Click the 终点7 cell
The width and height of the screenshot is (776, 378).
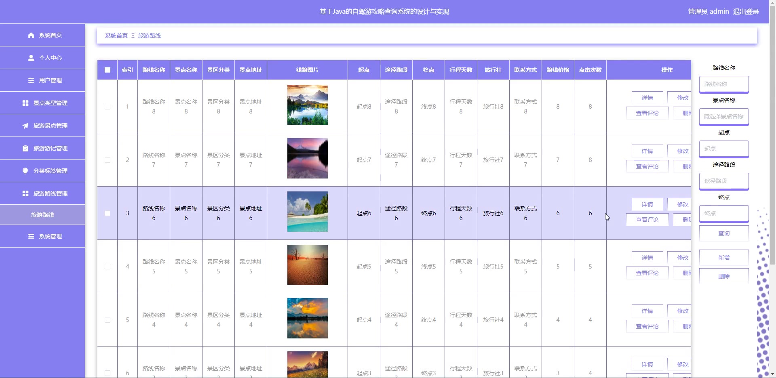[428, 160]
